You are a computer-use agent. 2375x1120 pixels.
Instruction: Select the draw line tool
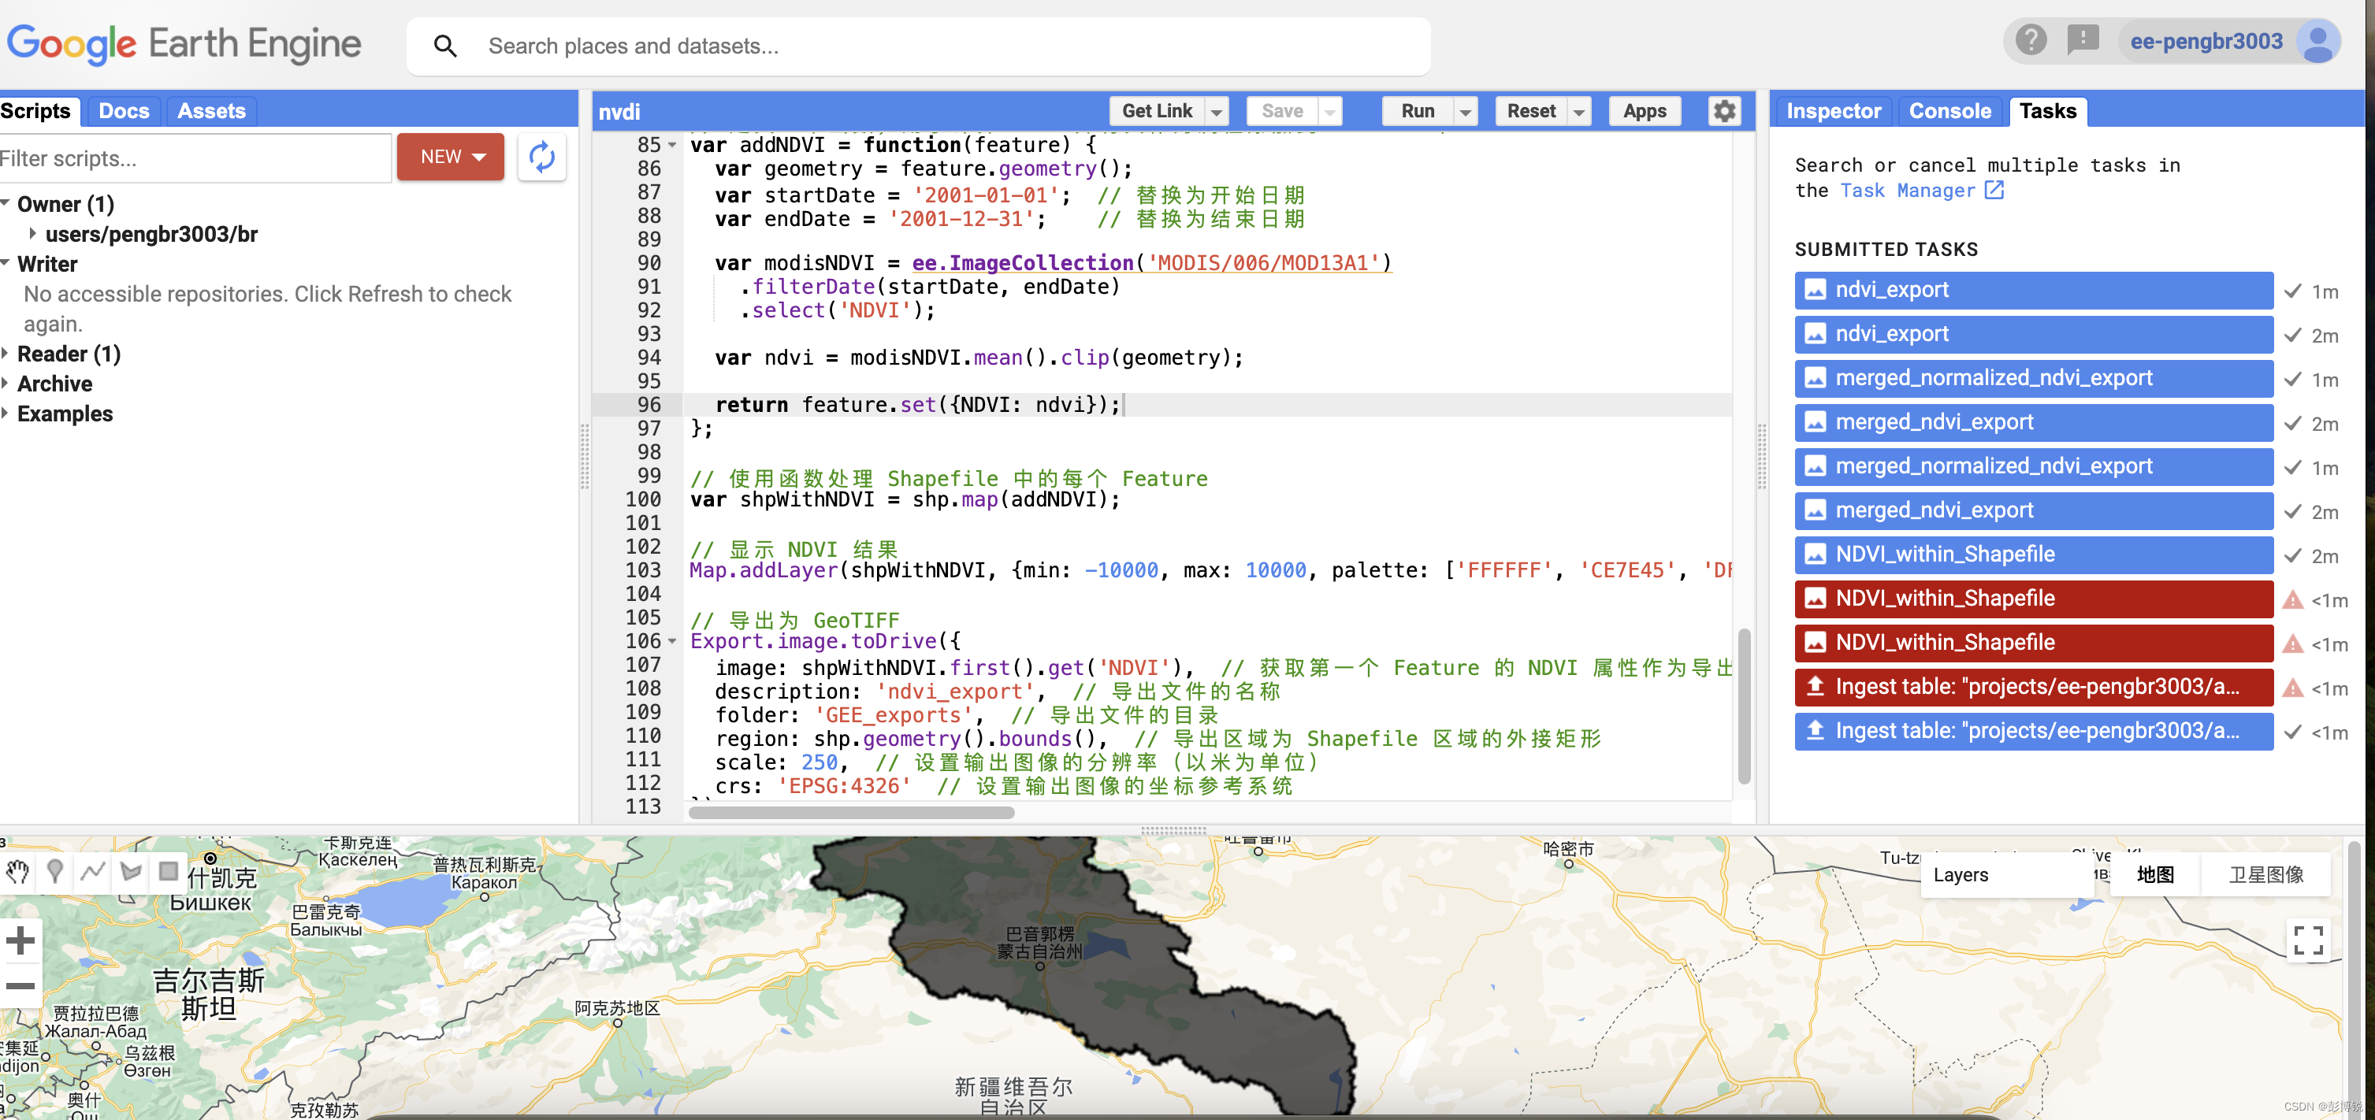click(93, 871)
